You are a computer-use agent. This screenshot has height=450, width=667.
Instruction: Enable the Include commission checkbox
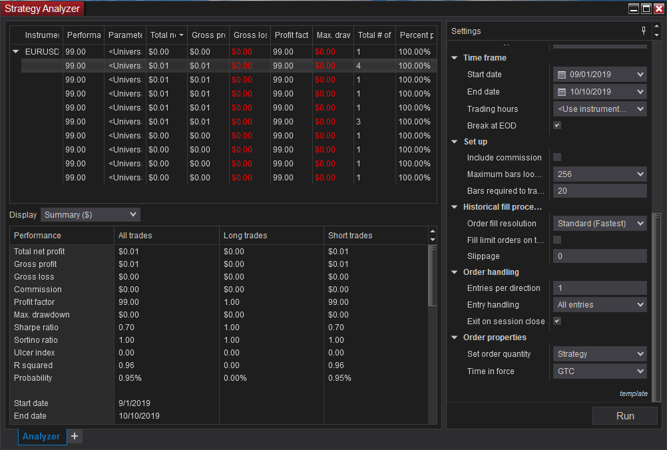(x=557, y=157)
